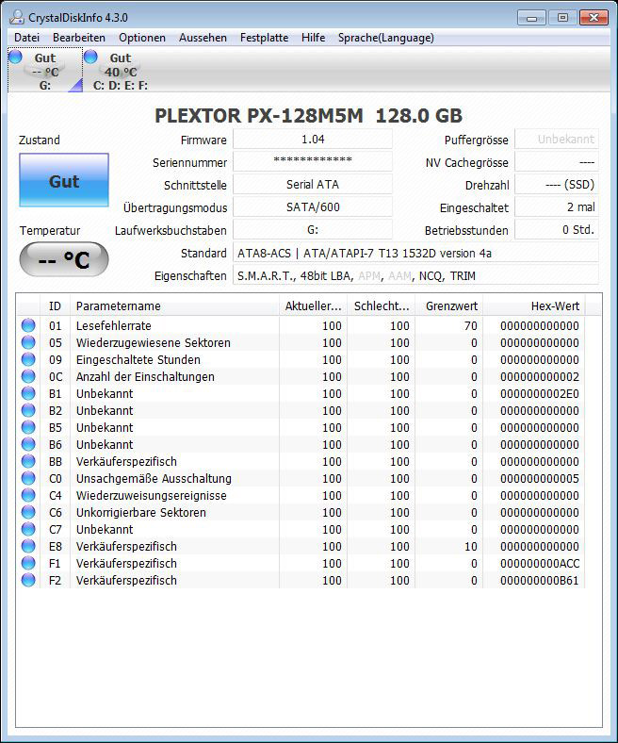Click the blue Gut health status button
This screenshot has width=618, height=743.
(64, 180)
